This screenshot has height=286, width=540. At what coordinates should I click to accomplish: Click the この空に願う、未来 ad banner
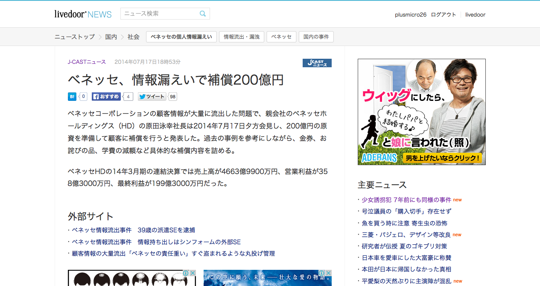[268, 278]
